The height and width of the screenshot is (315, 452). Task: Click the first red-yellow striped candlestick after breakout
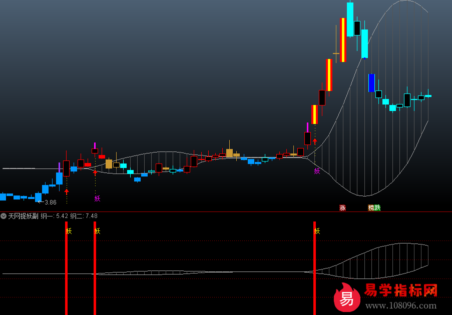tap(314, 114)
